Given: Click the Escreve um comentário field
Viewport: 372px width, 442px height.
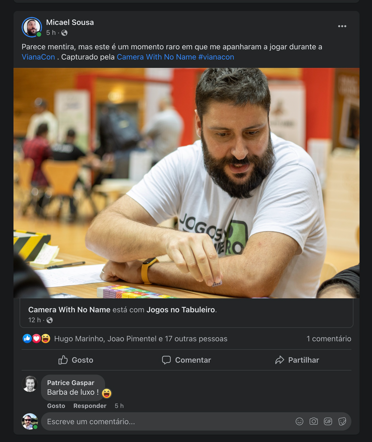Looking at the screenshot, I should 168,421.
